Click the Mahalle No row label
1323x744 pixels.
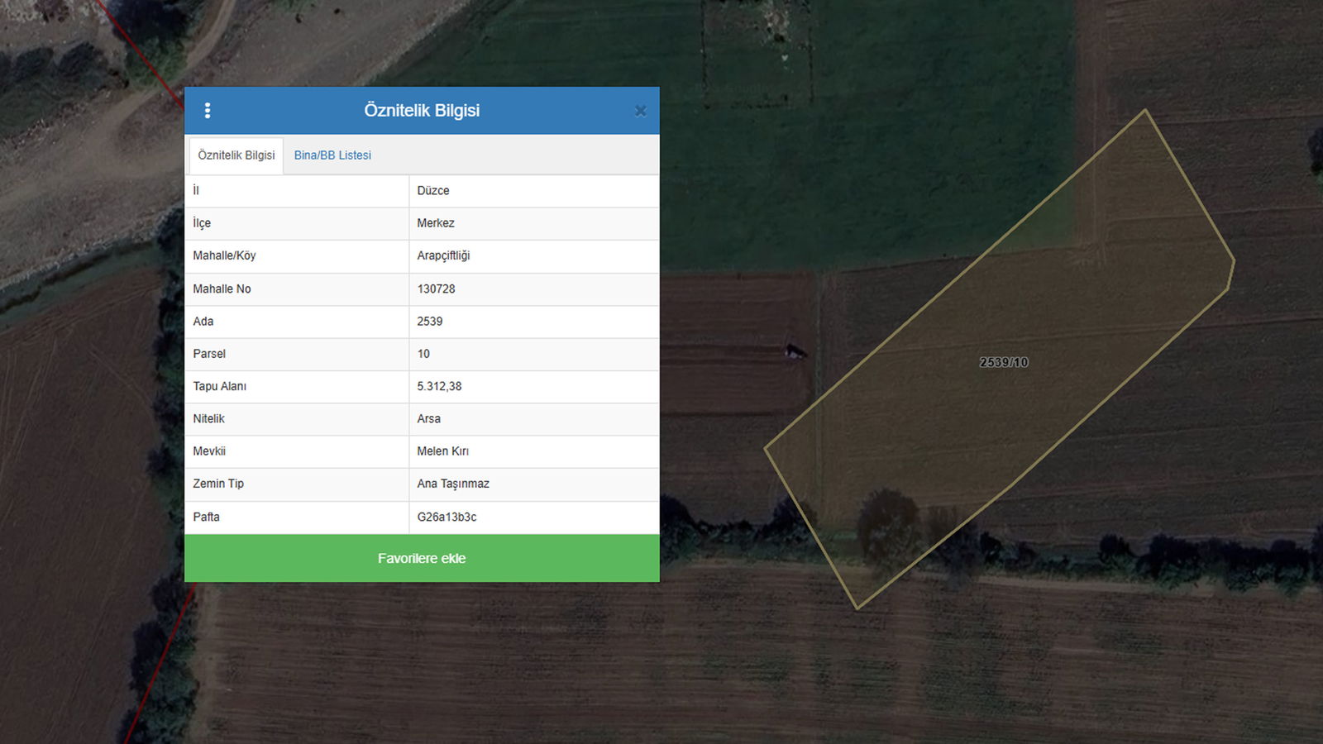tap(222, 289)
